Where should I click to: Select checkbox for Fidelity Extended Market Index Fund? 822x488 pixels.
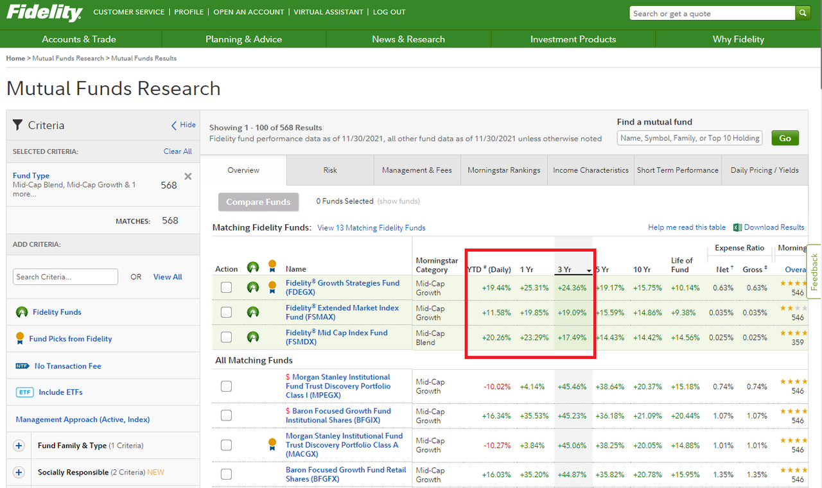pyautogui.click(x=226, y=312)
